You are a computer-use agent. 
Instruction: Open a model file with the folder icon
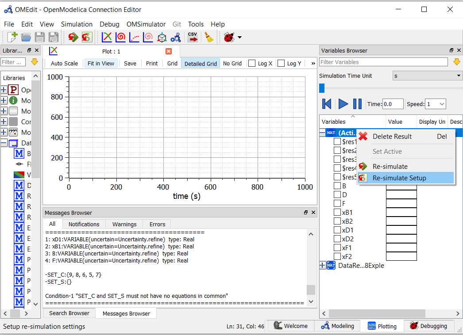coord(26,37)
